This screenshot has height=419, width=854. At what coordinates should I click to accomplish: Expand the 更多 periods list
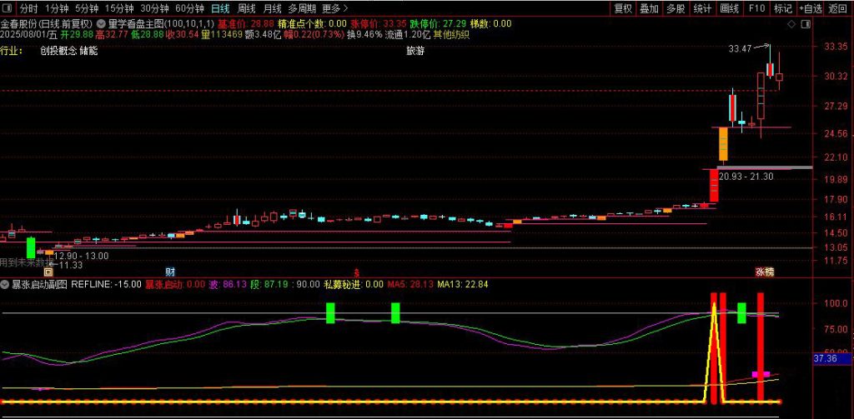click(x=334, y=8)
